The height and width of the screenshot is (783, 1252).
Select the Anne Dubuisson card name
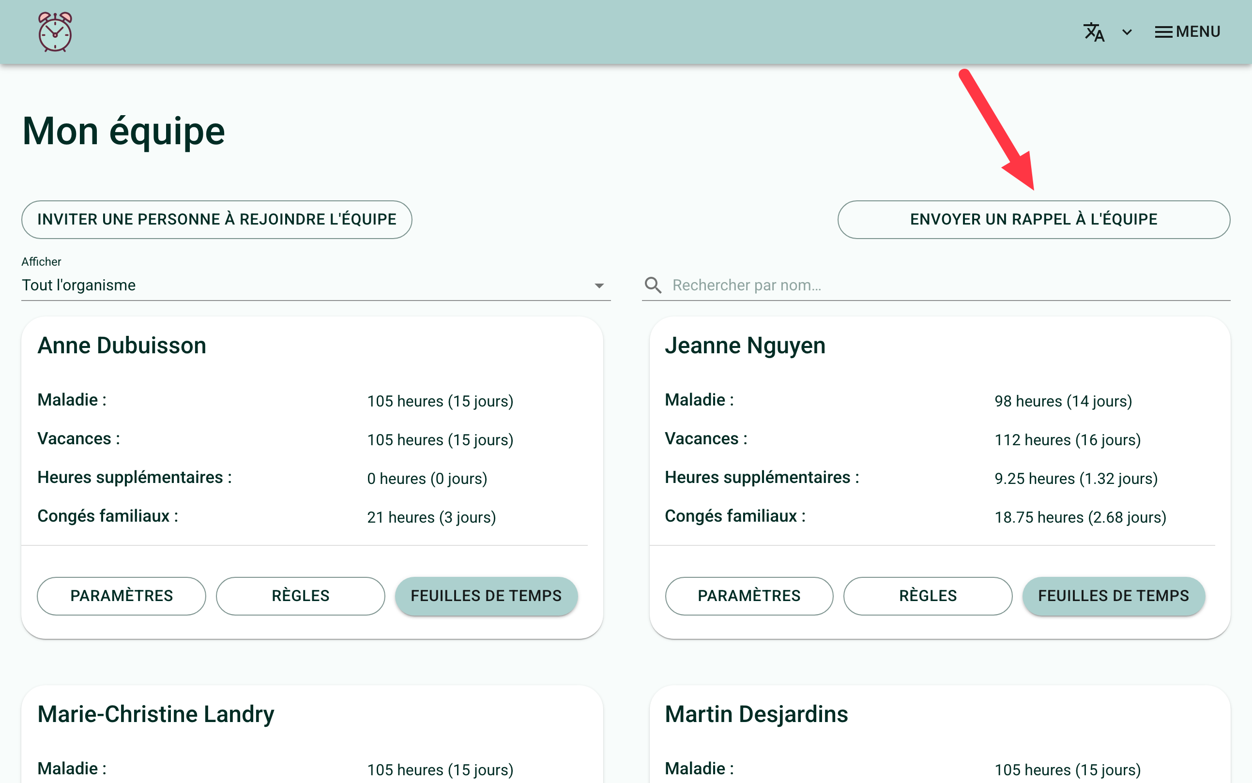pos(122,346)
